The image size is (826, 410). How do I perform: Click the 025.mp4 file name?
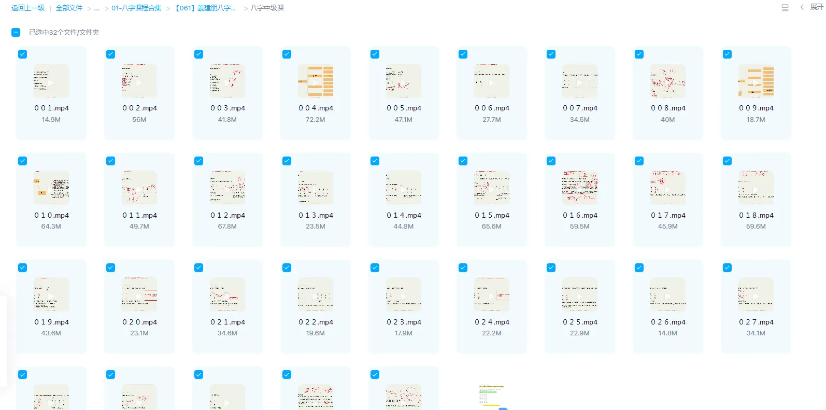click(x=580, y=322)
